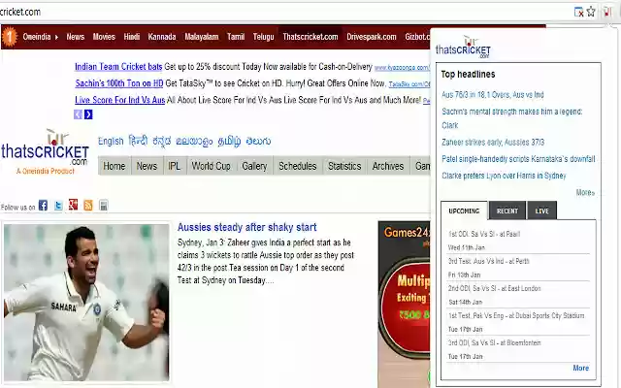621x388 pixels.
Task: Choose മലയാളം language link
Action: point(194,142)
